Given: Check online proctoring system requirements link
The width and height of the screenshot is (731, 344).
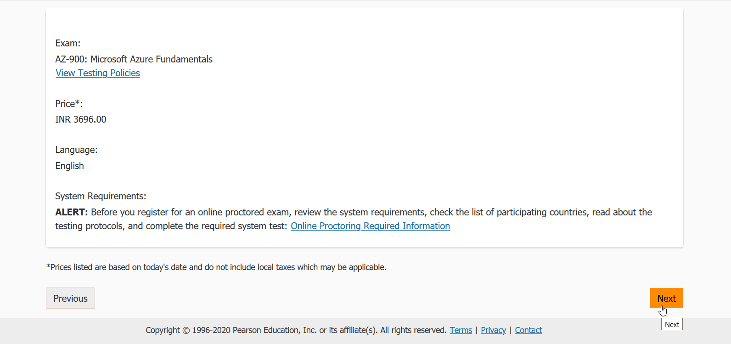Looking at the screenshot, I should pyautogui.click(x=370, y=226).
